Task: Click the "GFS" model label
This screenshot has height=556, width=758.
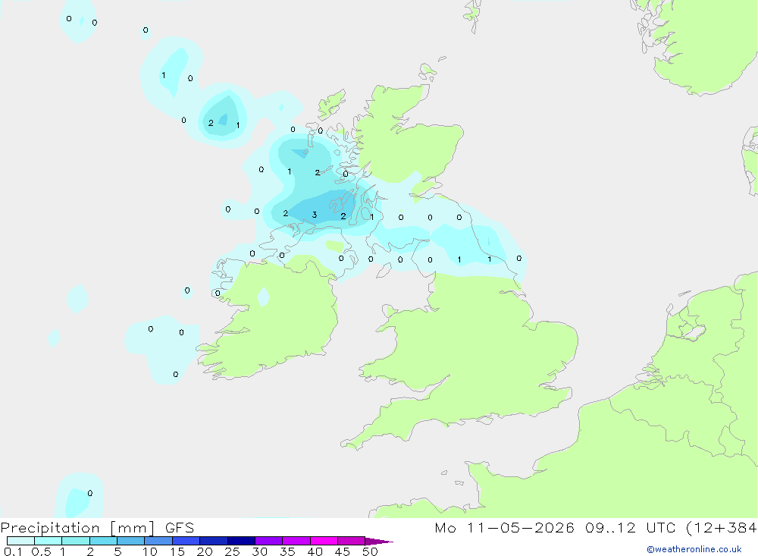Action: click(x=180, y=527)
